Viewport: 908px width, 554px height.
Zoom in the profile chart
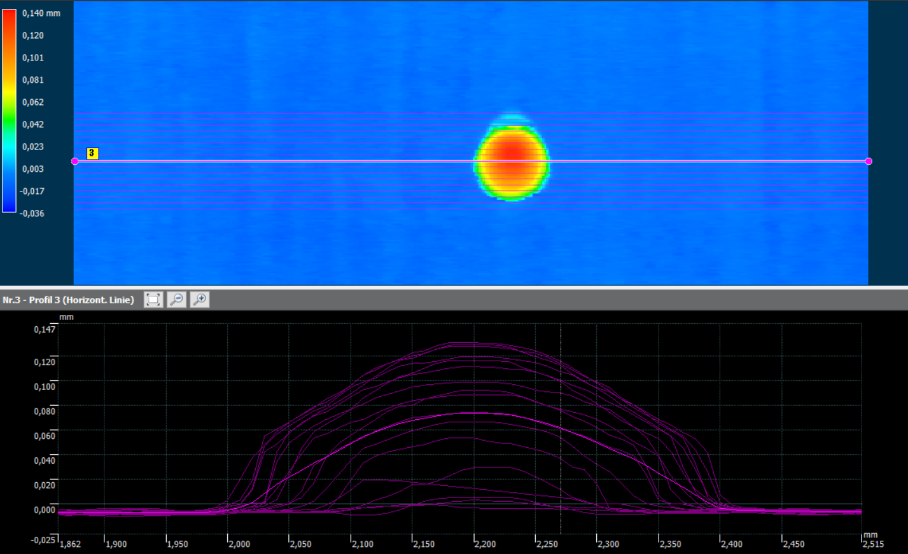tap(200, 300)
